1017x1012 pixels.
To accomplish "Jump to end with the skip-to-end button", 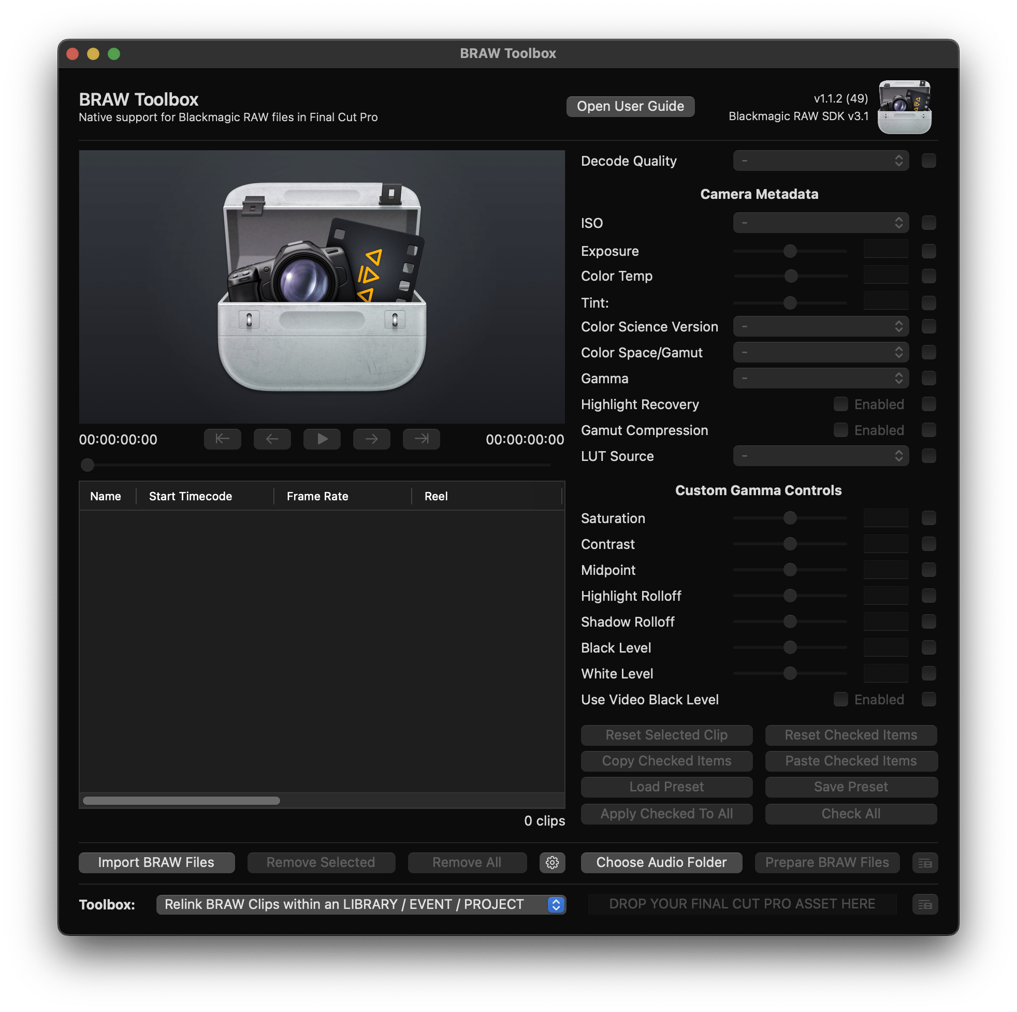I will [421, 439].
